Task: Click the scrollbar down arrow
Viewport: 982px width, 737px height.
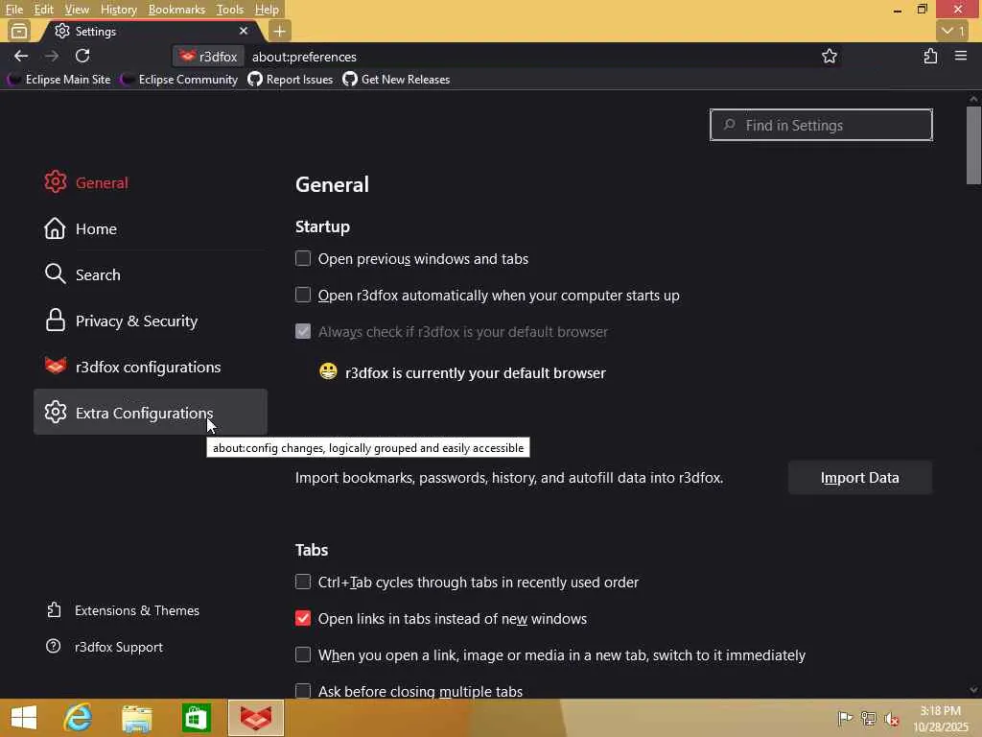Action: pyautogui.click(x=973, y=690)
